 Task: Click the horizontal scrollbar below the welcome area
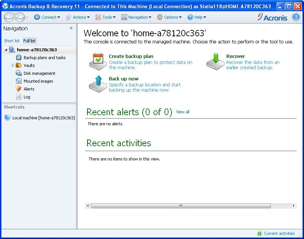click(x=180, y=206)
